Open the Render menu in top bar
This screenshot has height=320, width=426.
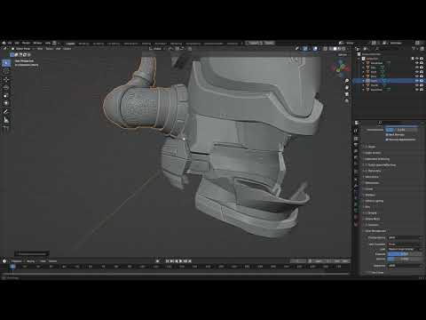(x=26, y=43)
